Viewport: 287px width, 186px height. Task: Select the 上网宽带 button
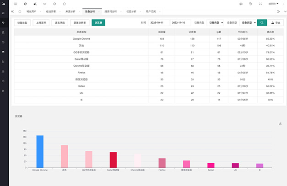[x=41, y=22]
